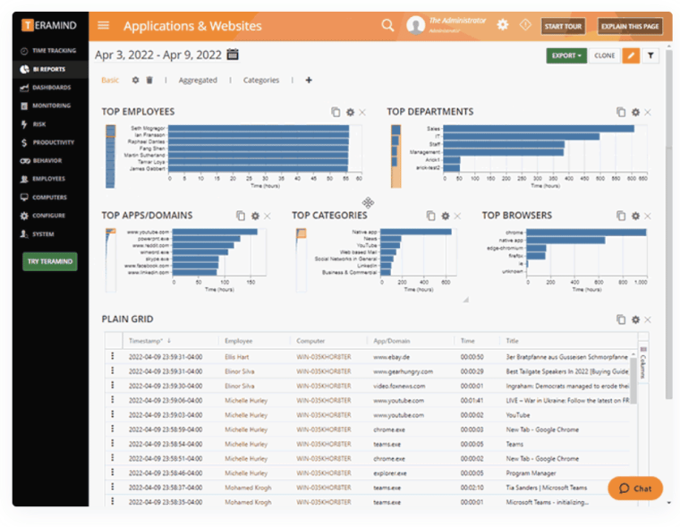Click the Clone button
Viewport: 680px width, 527px height.
coord(605,55)
